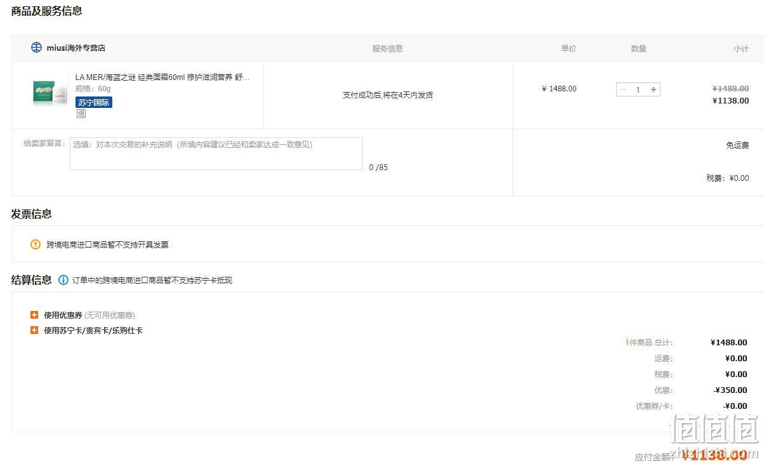Click the 跨境电商进口商品暂不支持开具发票 notice
The image size is (764, 464).
tap(107, 245)
